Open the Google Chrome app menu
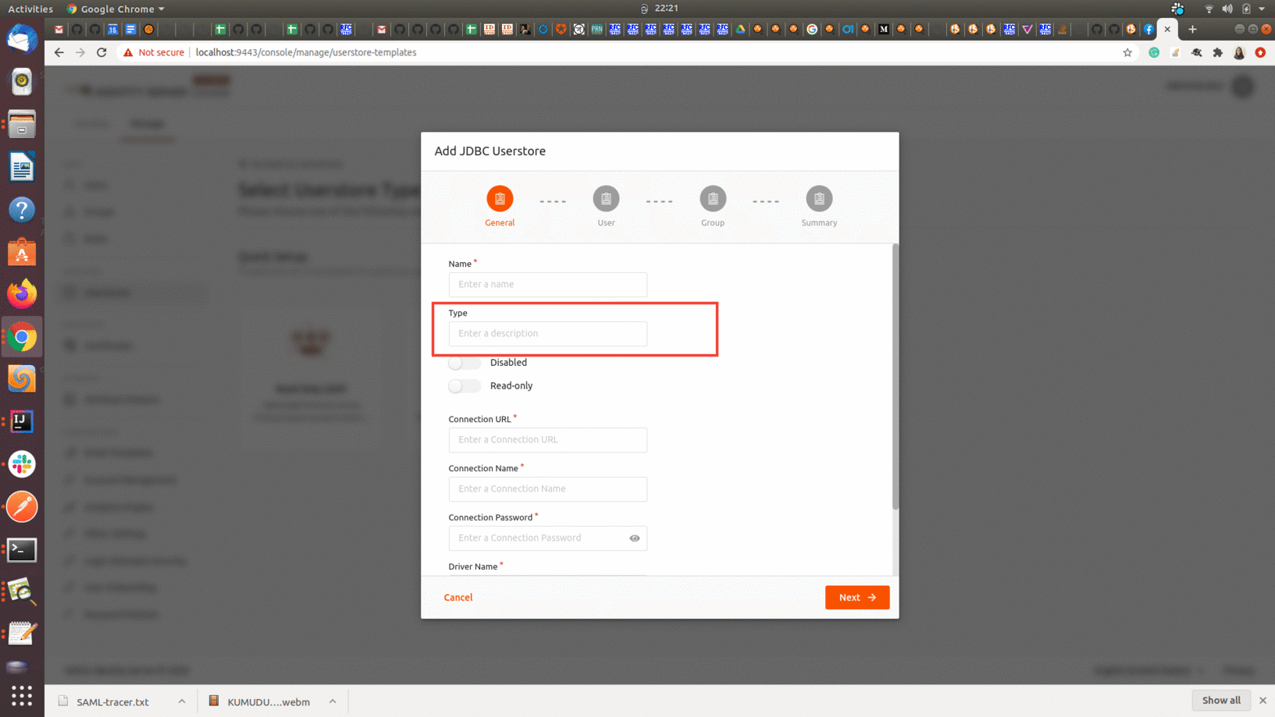The height and width of the screenshot is (717, 1275). (116, 9)
